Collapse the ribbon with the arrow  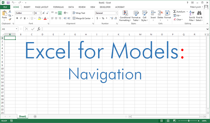207,23
